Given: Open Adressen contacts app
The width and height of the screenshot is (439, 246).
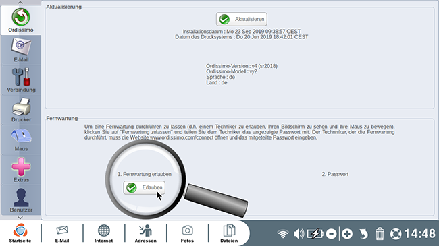Looking at the screenshot, I should coord(146,233).
